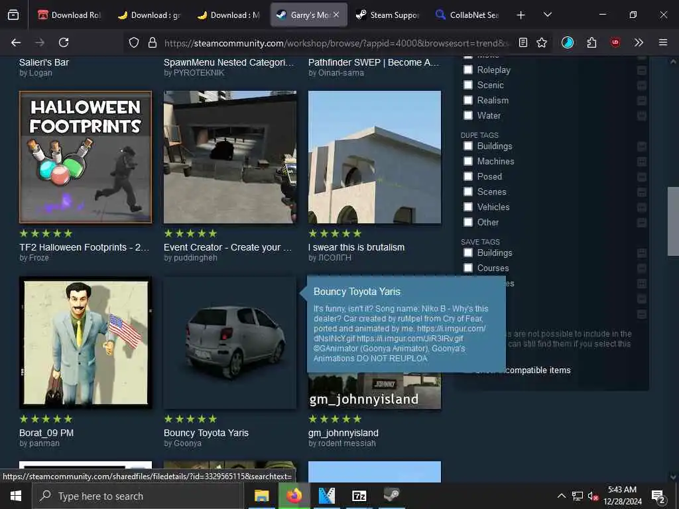Show more toolbar tools via overflow chevron
679x509 pixels.
coord(639,42)
